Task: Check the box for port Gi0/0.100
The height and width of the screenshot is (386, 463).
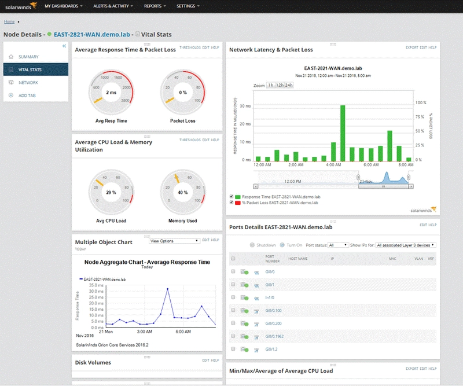Action: pos(233,310)
